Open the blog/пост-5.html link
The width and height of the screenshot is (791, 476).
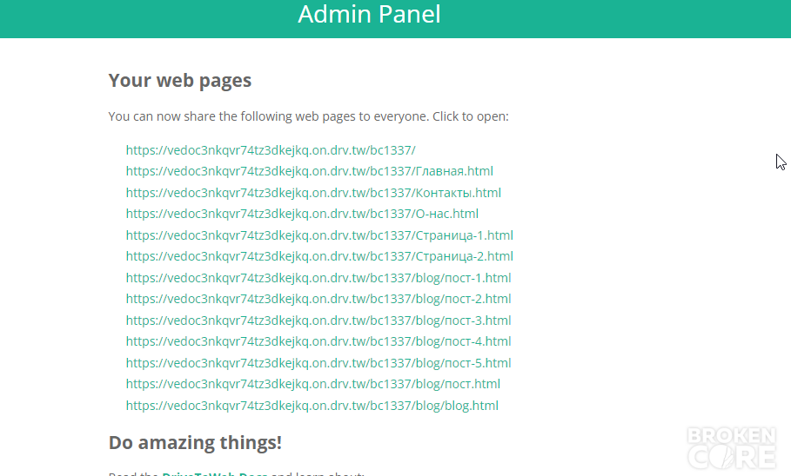(318, 363)
